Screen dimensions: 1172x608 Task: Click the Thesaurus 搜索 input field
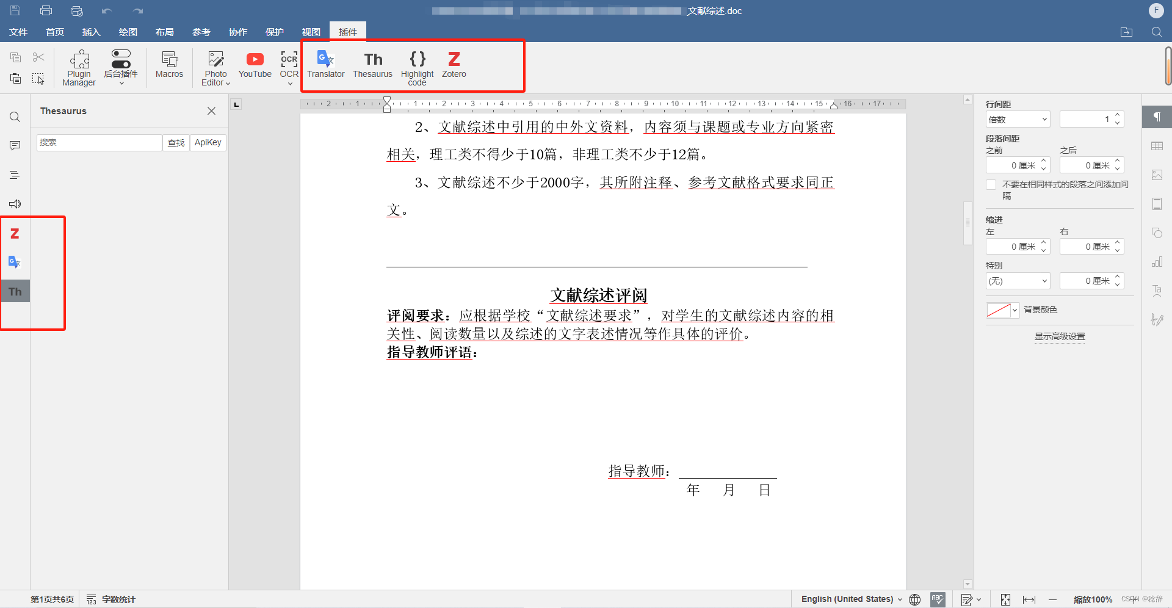pyautogui.click(x=99, y=143)
